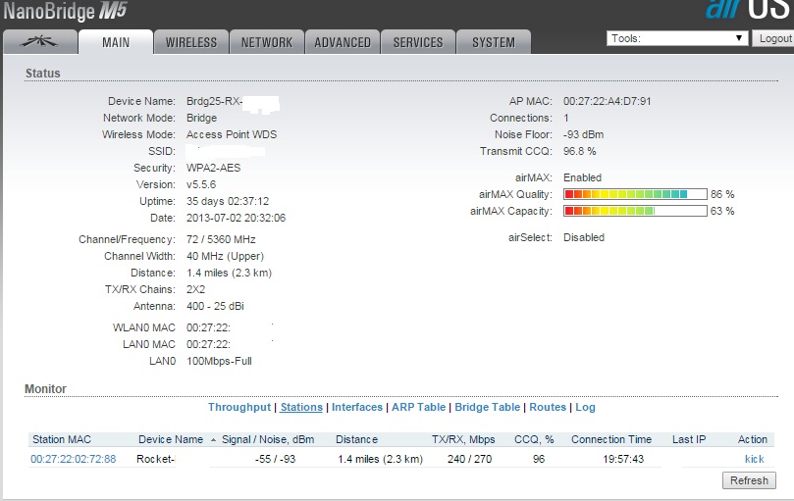
Task: Show the Routes link
Action: tap(548, 407)
